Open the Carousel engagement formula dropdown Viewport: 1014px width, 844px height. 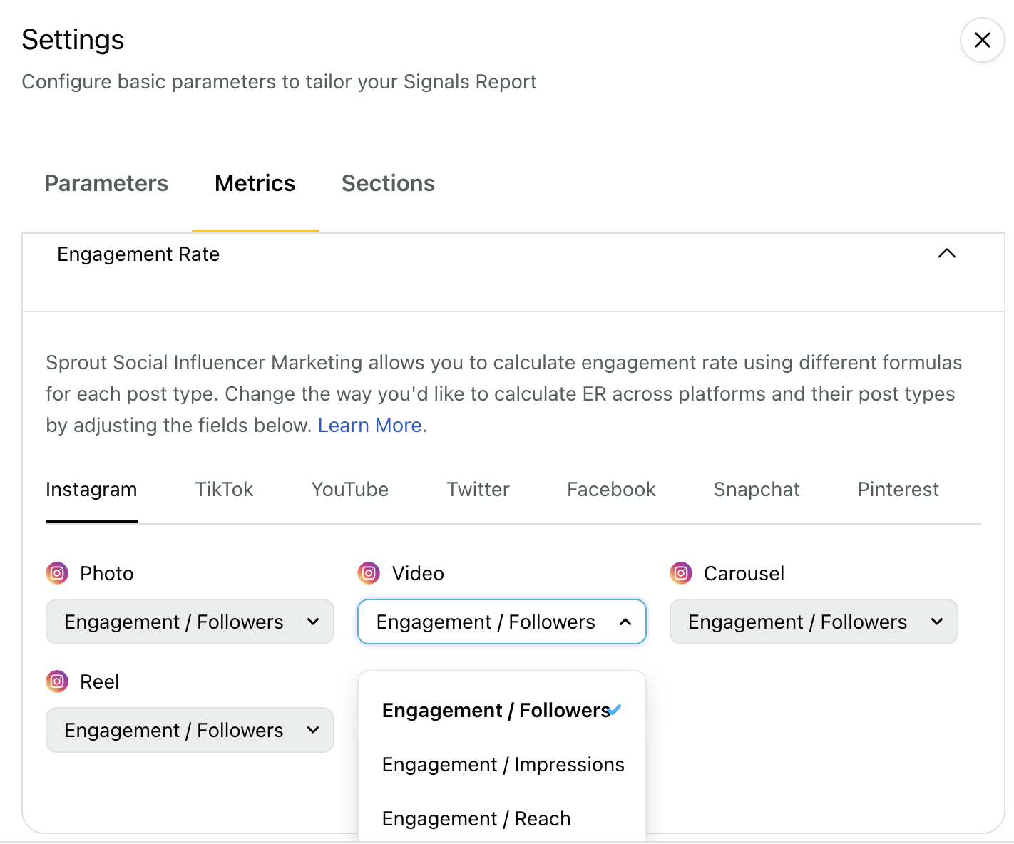point(814,622)
